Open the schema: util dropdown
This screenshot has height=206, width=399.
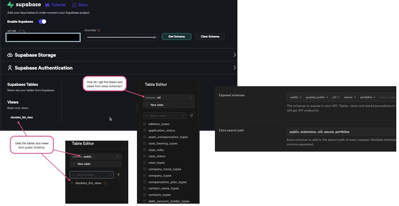[169, 97]
